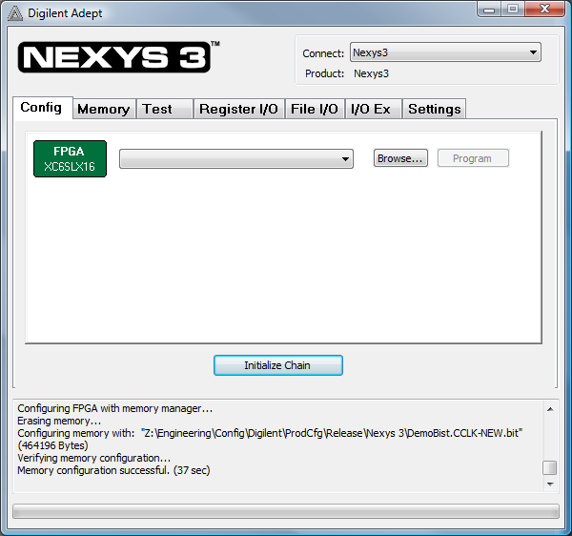The height and width of the screenshot is (536, 572).
Task: Click the 'Memory configuration successful. (37 sec)' line
Action: click(x=113, y=470)
